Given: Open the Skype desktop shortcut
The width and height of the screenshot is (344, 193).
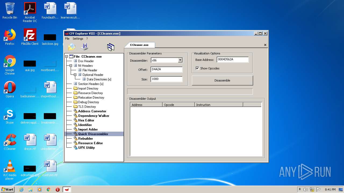Looking at the screenshot, I should click(10, 116).
